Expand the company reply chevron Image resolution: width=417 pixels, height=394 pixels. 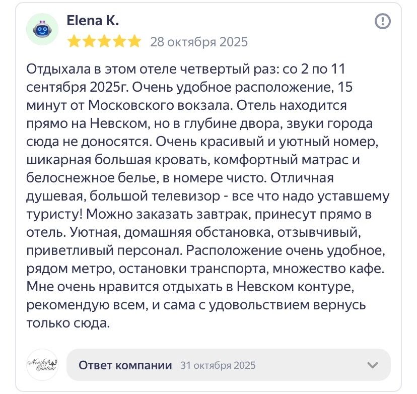(373, 365)
